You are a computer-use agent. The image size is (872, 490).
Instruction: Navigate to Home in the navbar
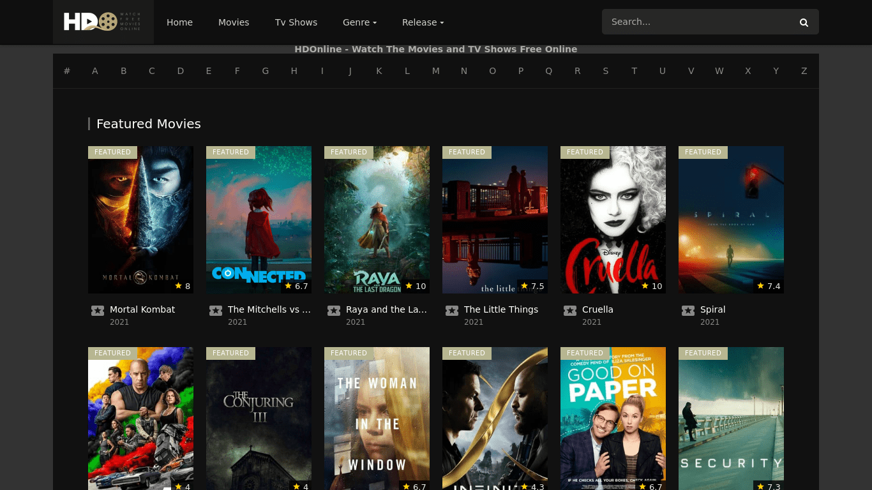(179, 22)
